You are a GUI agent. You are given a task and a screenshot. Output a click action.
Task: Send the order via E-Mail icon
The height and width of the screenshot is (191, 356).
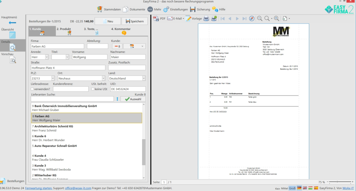[x=170, y=19]
